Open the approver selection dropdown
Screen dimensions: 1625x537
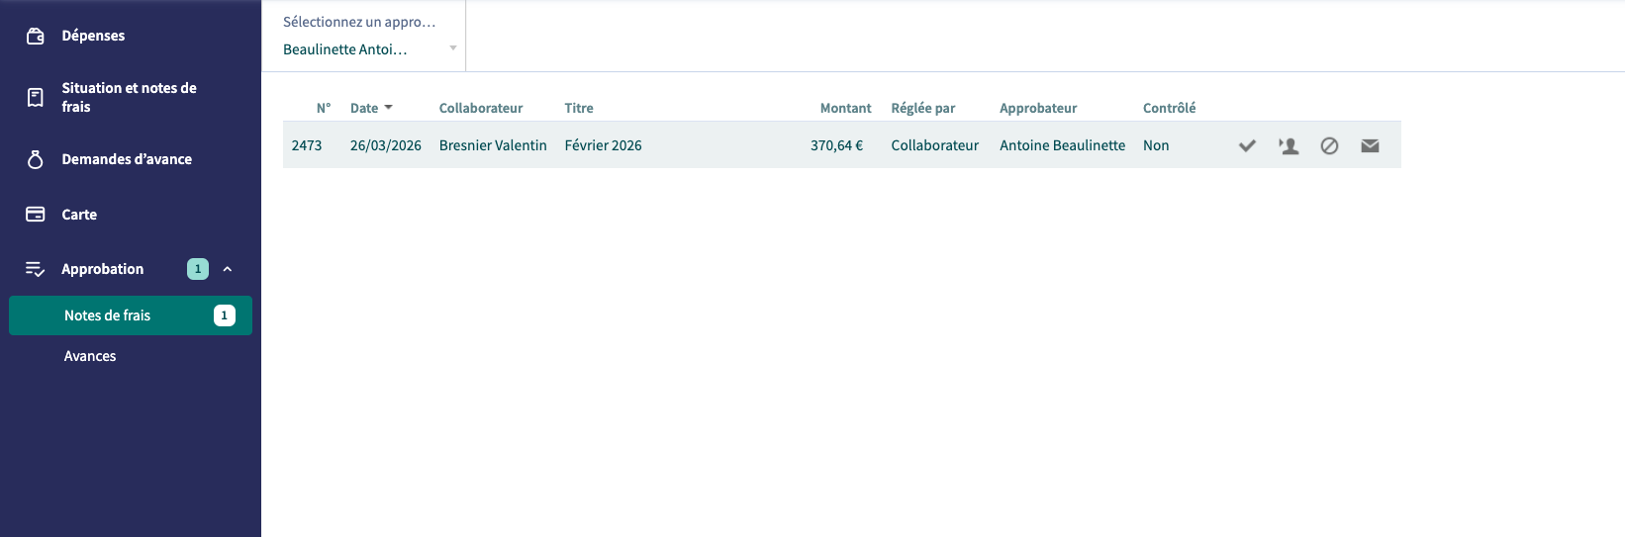click(363, 48)
